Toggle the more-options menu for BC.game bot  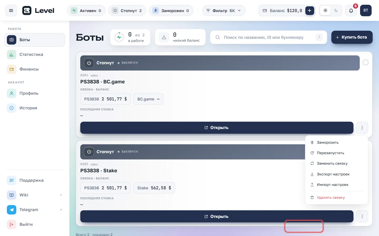(x=362, y=128)
